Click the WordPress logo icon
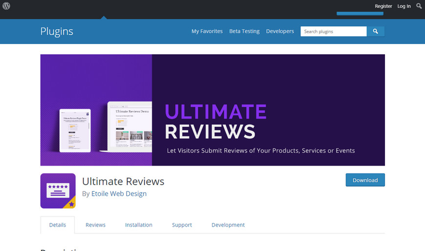Image resolution: width=425 pixels, height=251 pixels. 6,6
